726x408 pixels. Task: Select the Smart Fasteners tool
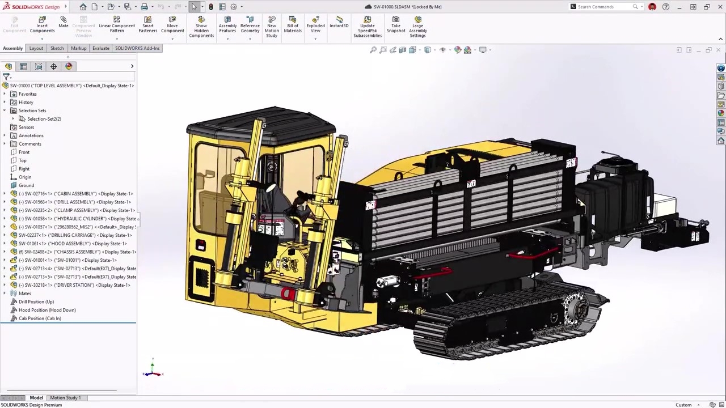coord(147,25)
